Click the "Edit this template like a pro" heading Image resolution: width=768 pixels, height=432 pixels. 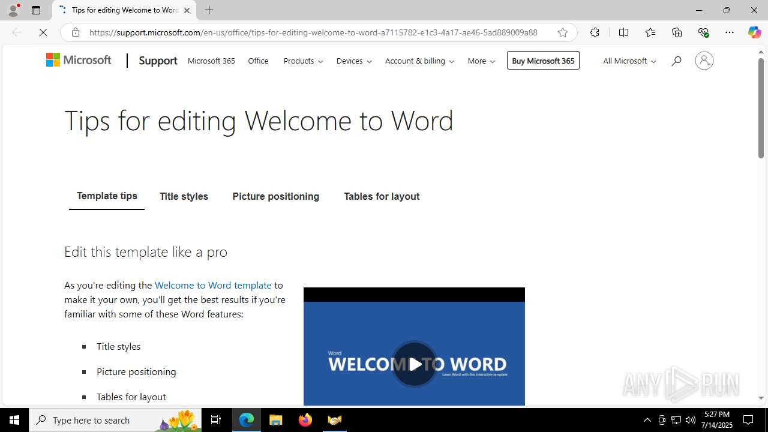pos(146,251)
